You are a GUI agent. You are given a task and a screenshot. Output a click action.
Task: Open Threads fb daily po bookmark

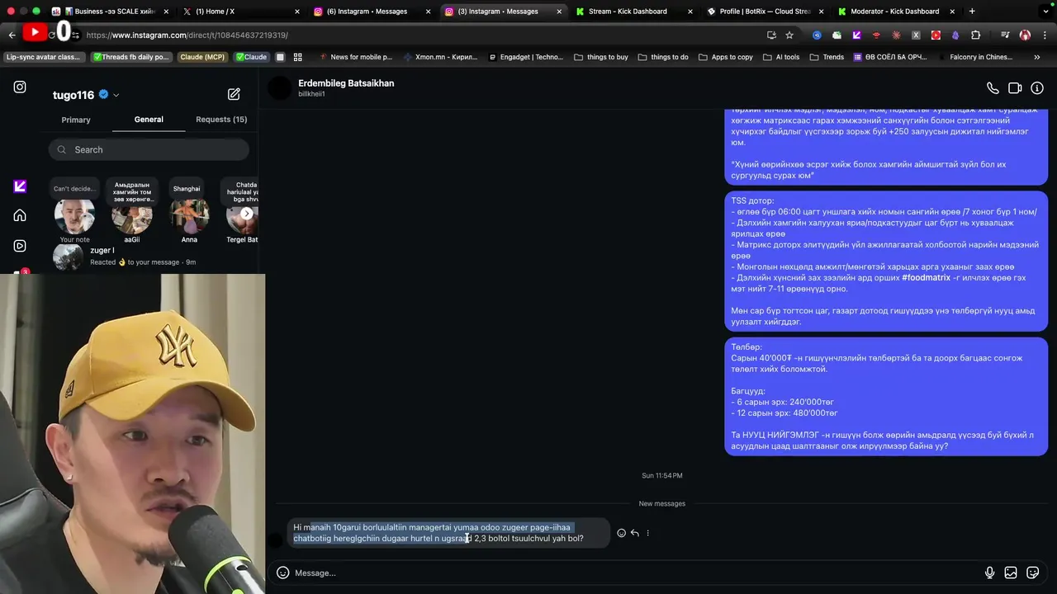click(x=130, y=57)
